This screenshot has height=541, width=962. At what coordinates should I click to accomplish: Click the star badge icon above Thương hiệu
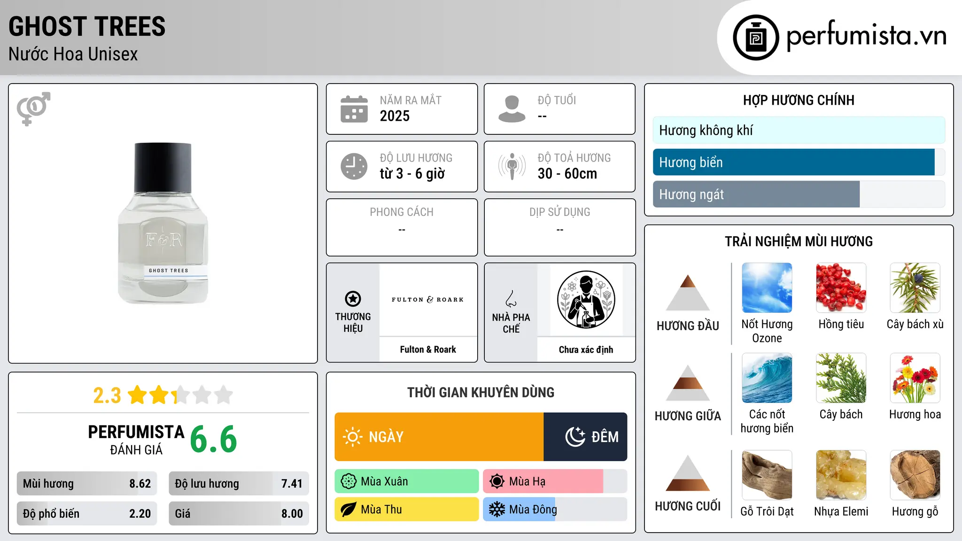click(353, 299)
